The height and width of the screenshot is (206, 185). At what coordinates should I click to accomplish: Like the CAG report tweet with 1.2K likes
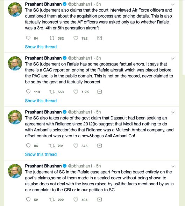[76, 92]
